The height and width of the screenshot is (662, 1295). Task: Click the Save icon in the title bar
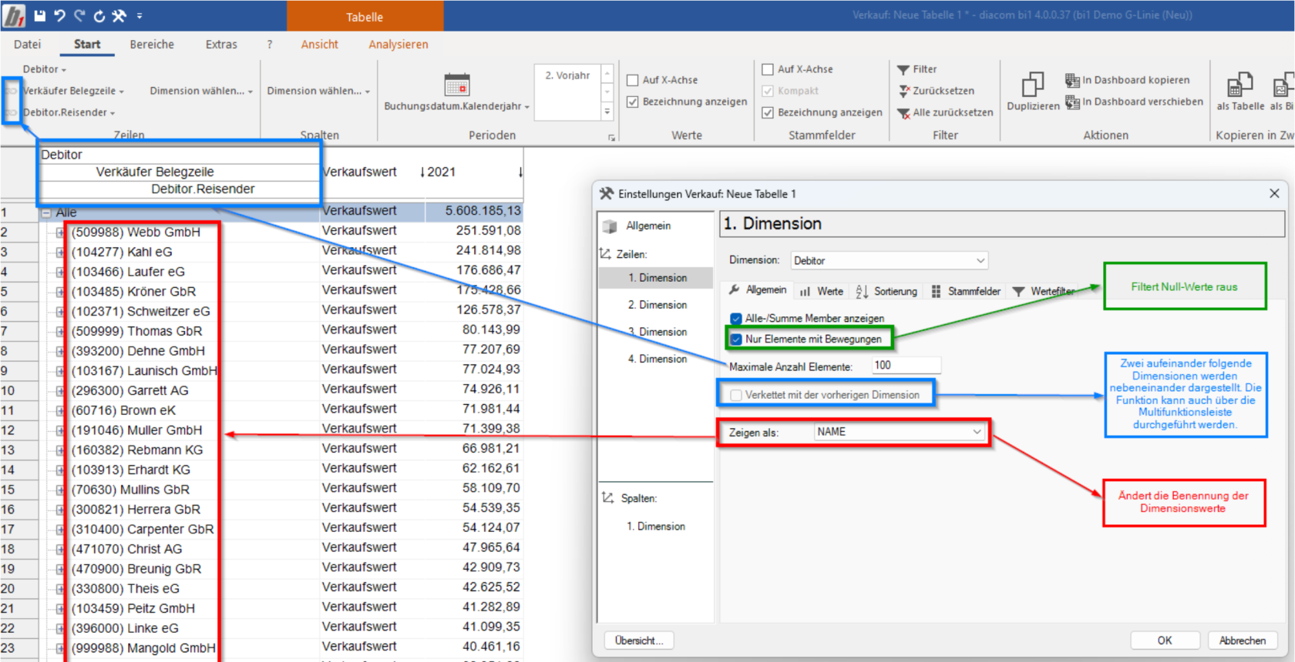[x=40, y=15]
